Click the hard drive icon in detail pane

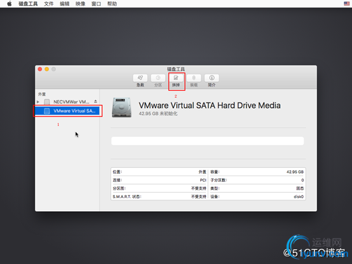(x=121, y=108)
